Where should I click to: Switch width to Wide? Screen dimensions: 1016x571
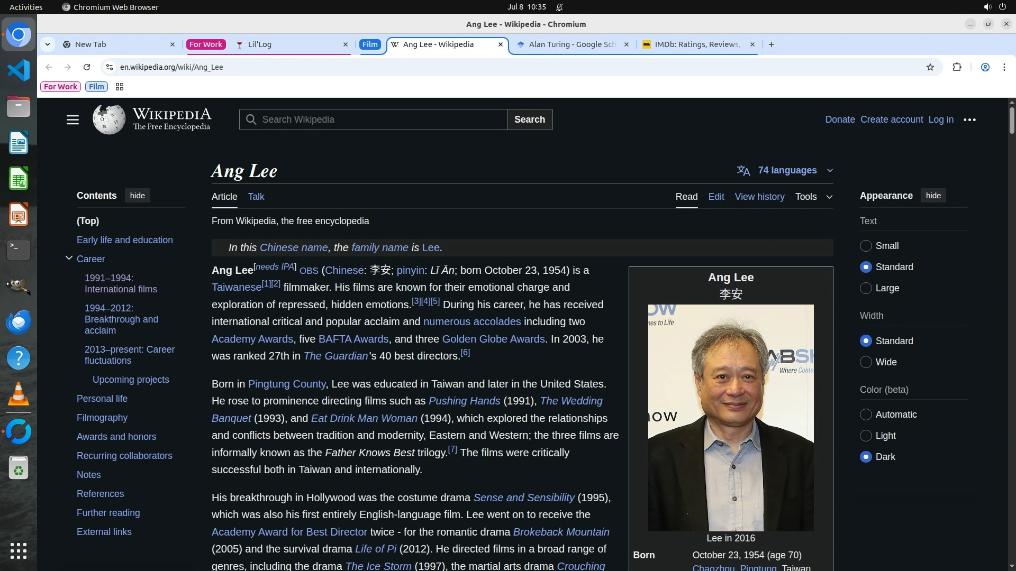tap(866, 362)
